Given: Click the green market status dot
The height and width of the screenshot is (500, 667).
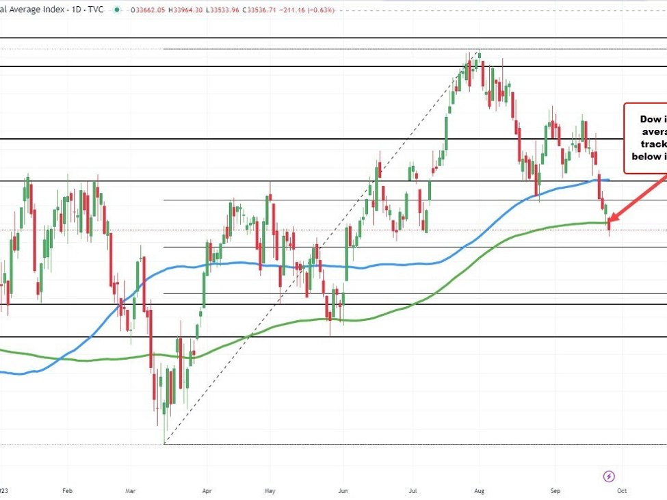Looking at the screenshot, I should coord(119,10).
